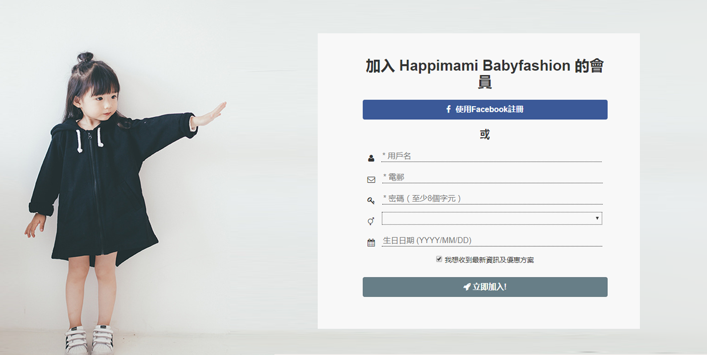707x355 pixels.
Task: Click the 我想收到最新資訊及優惠方案 label
Action: tap(489, 260)
